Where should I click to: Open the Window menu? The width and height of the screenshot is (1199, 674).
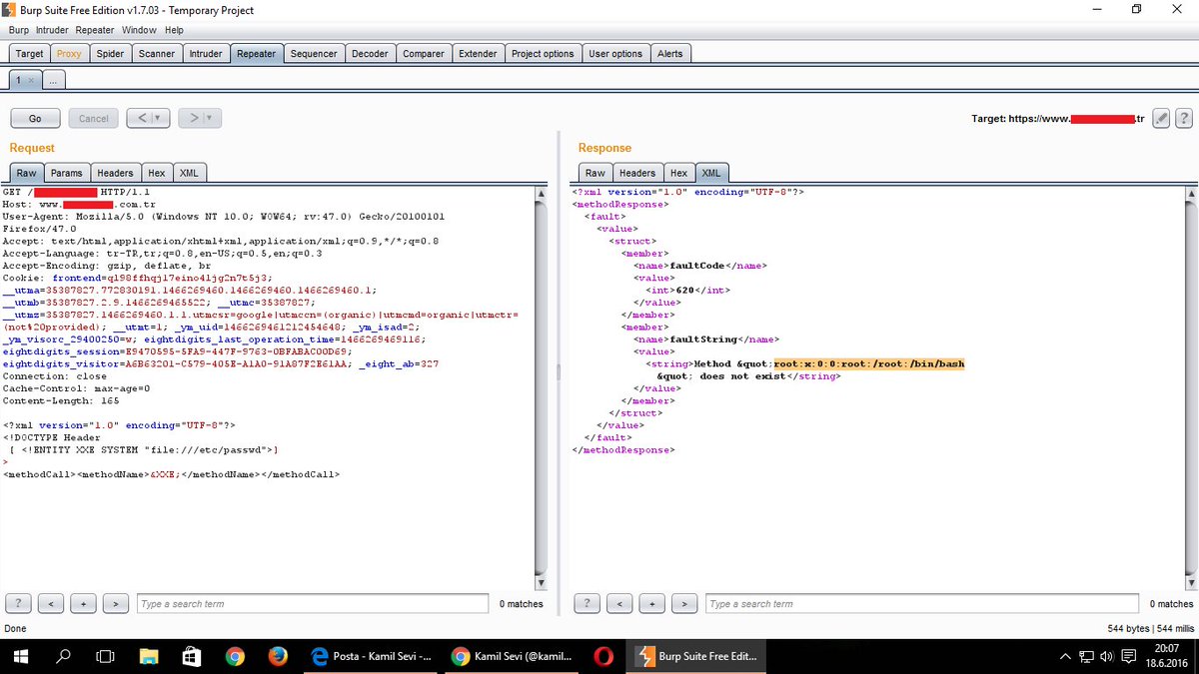pyautogui.click(x=140, y=30)
